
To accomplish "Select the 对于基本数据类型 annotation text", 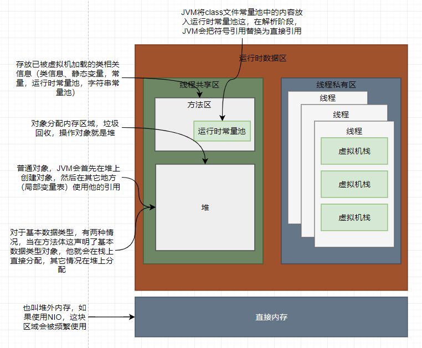I will point(62,251).
